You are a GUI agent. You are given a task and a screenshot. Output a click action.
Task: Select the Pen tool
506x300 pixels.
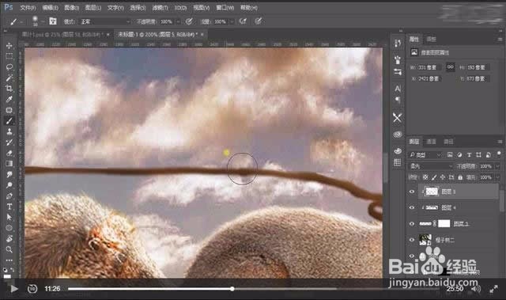9,196
